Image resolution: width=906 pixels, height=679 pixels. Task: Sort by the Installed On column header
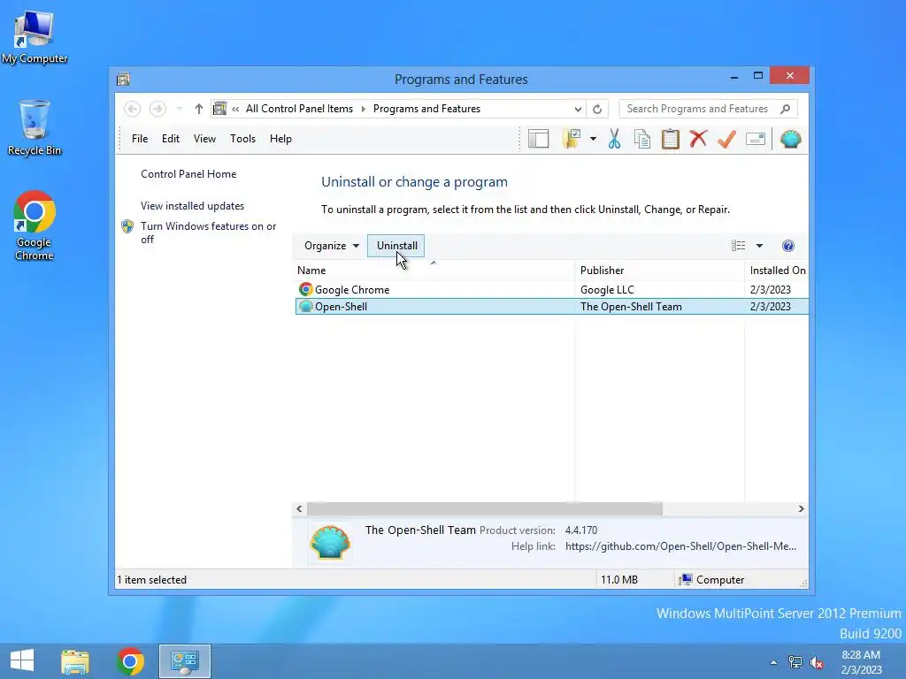777,271
